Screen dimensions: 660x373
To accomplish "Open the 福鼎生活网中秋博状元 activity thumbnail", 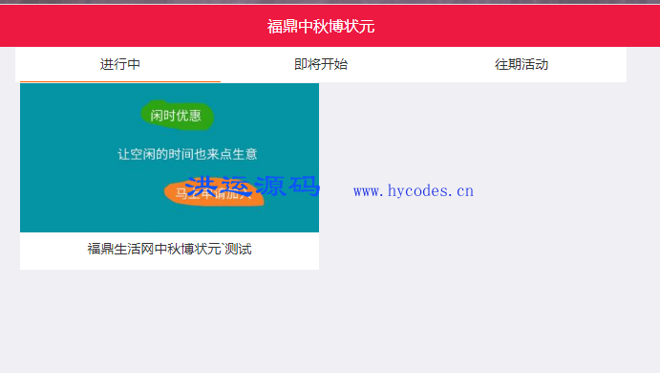I will 169,158.
